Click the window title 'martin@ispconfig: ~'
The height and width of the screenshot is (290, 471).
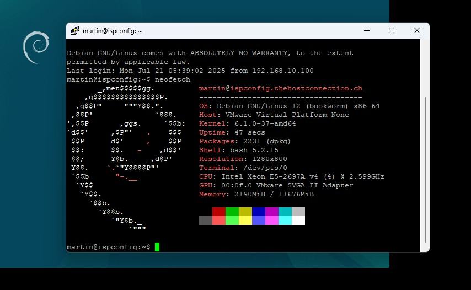pyautogui.click(x=113, y=31)
